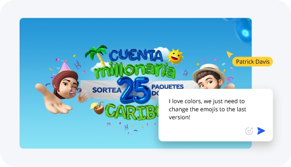The width and height of the screenshot is (291, 167).
Task: Click the purple party blower horn
Action: [x=75, y=91]
